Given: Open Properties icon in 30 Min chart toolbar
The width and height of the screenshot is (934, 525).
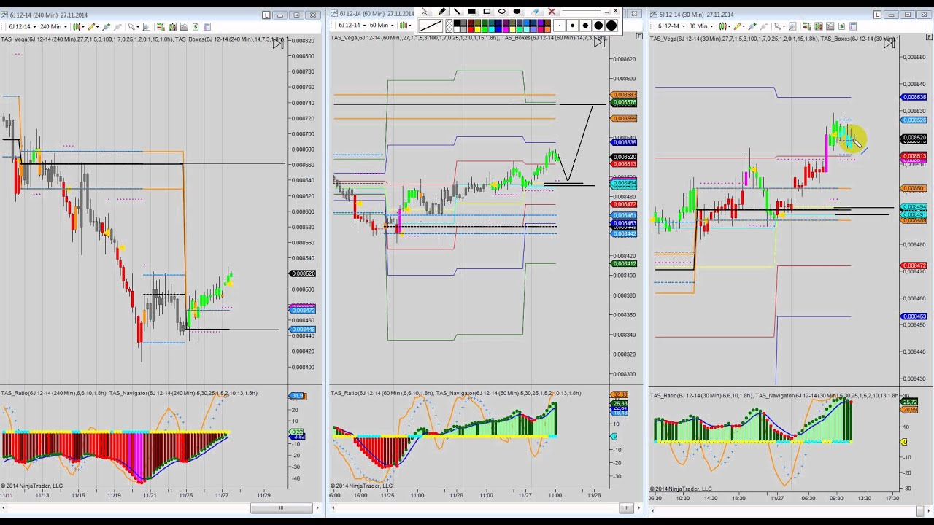Looking at the screenshot, I should (853, 26).
